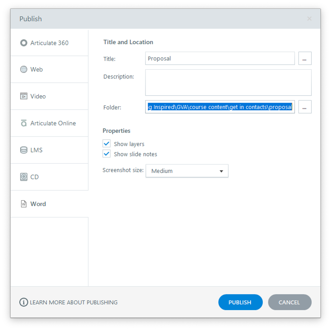Viewport: 331px width, 330px height.
Task: Click the CD disc icon
Action: click(24, 177)
